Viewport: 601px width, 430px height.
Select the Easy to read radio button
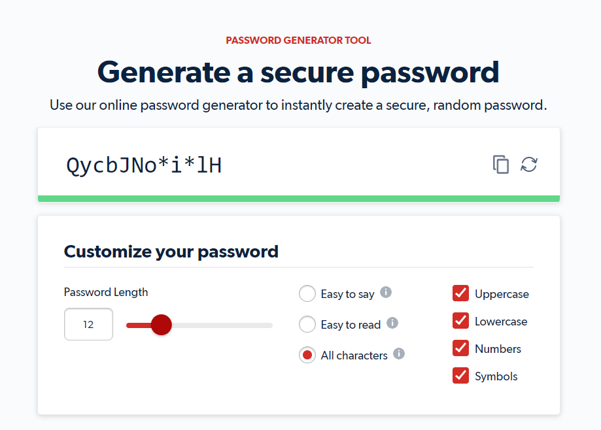click(307, 324)
